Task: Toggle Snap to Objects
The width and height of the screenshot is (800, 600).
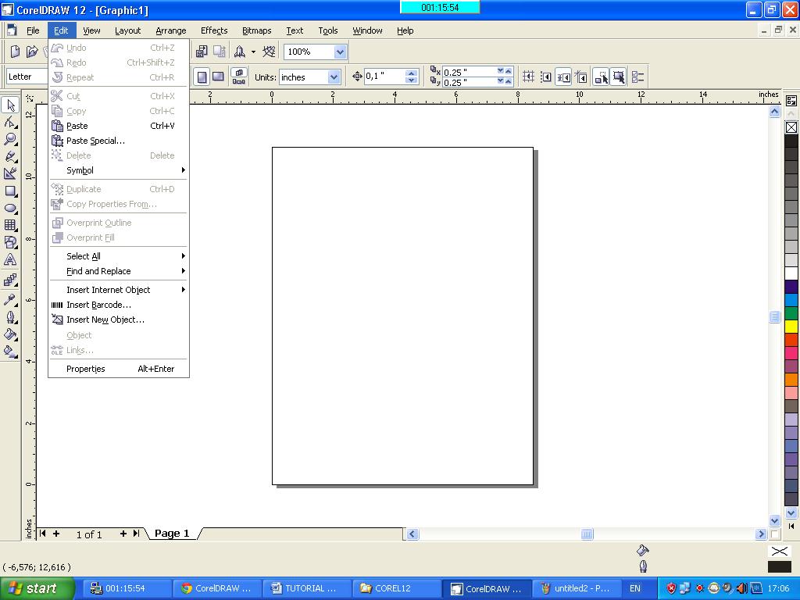Action: (x=563, y=77)
